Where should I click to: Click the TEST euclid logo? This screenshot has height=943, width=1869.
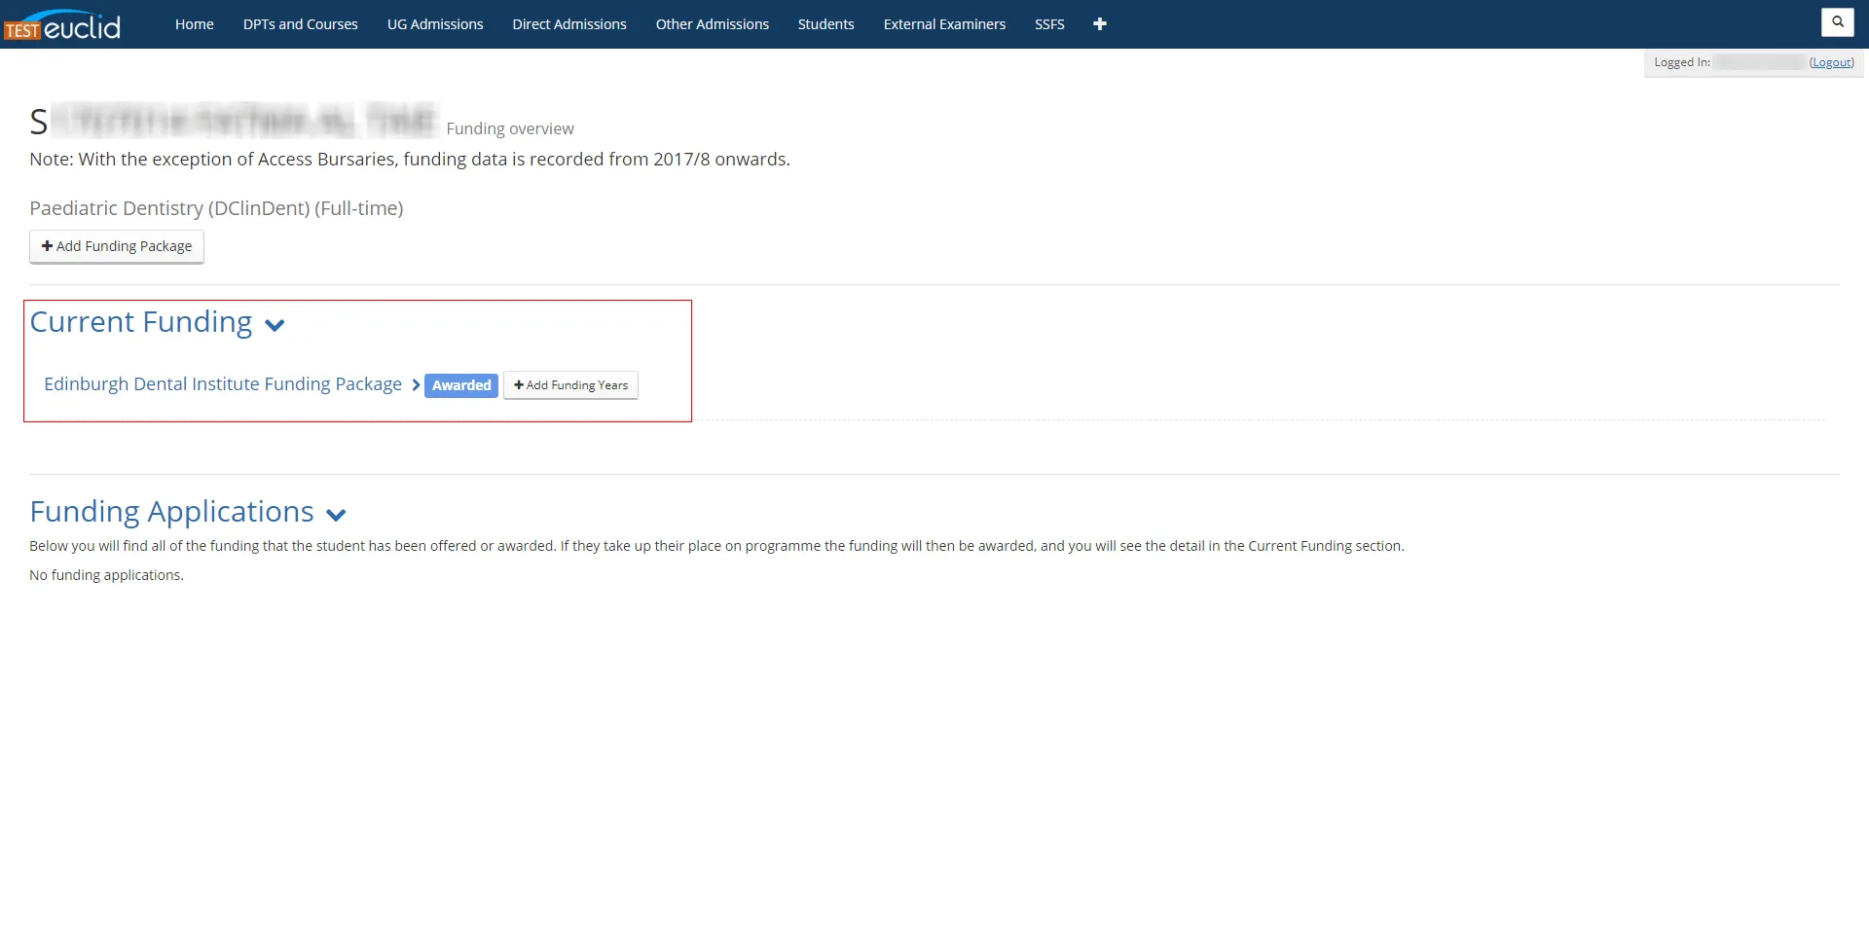tap(63, 25)
